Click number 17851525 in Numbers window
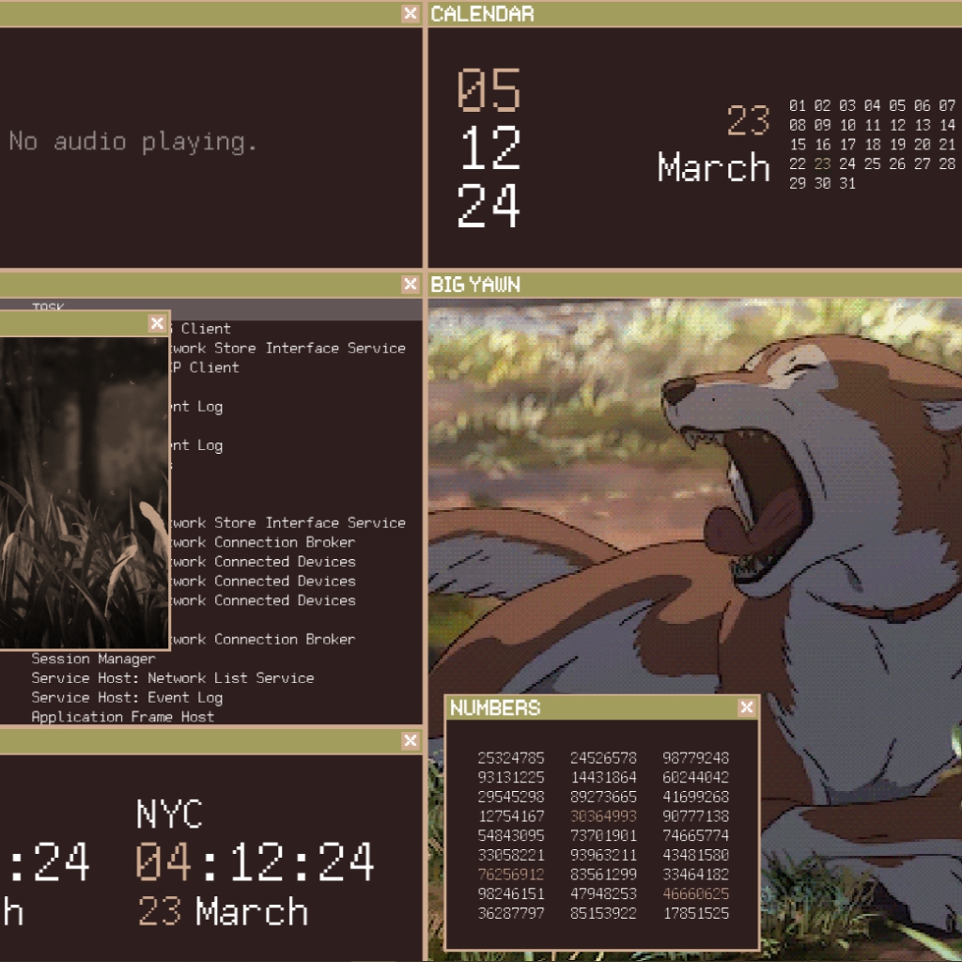The width and height of the screenshot is (962, 962). click(x=696, y=913)
